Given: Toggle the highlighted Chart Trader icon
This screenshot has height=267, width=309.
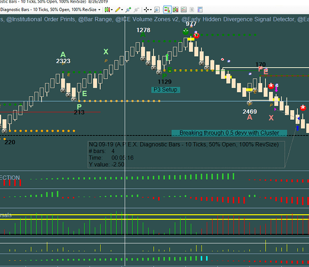Looking at the screenshot, I should pos(167,10).
